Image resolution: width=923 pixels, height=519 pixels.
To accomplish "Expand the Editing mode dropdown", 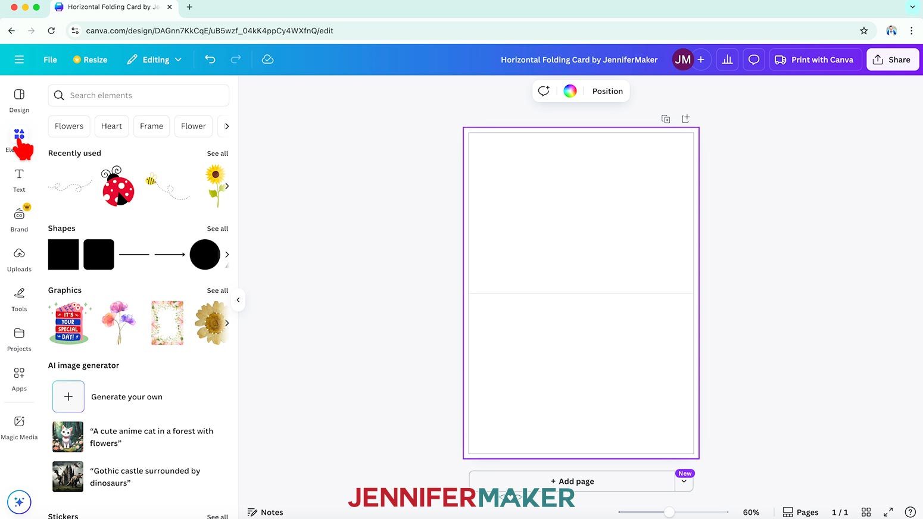I will pyautogui.click(x=154, y=60).
